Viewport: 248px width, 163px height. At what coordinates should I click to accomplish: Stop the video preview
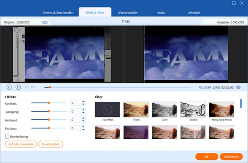click(x=18, y=87)
